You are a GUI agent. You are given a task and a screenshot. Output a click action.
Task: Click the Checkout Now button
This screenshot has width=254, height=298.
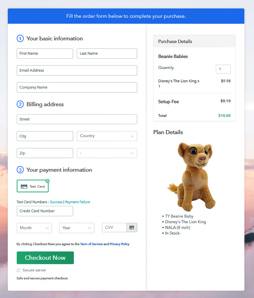point(45,258)
